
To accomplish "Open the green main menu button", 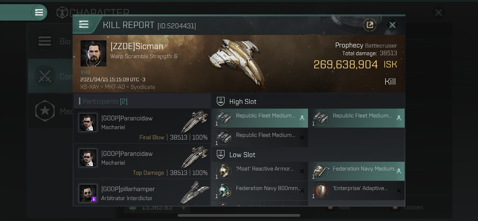I will click(39, 12).
